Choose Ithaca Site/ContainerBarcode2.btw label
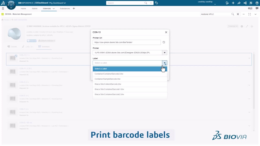Screen dimensions: 260x146 click(x=130, y=94)
